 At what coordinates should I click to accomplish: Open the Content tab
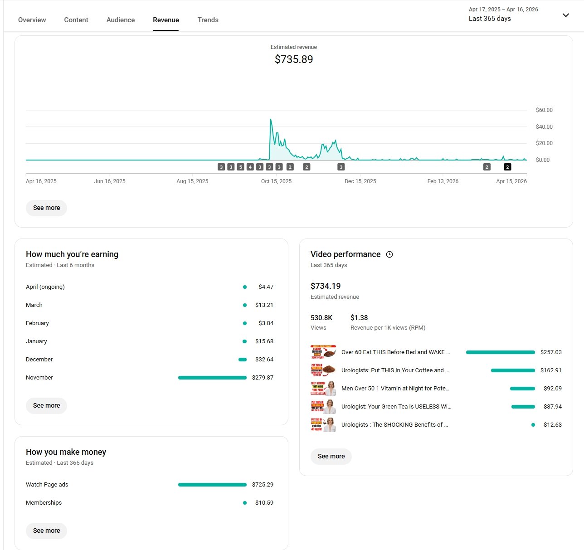76,20
